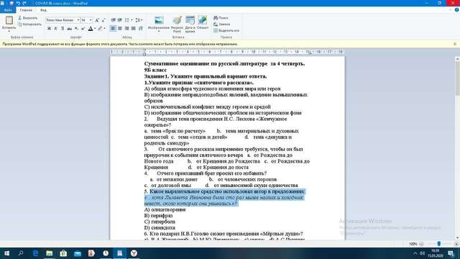Switch to the Вид ribbon tab
Viewport: 460px width, 259px height.
tap(43, 10)
